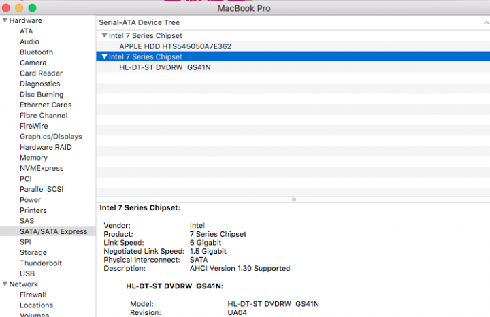This screenshot has width=490, height=317.
Task: Click Negotiated Link Speed value 1.5 Gigabit
Action: click(208, 251)
